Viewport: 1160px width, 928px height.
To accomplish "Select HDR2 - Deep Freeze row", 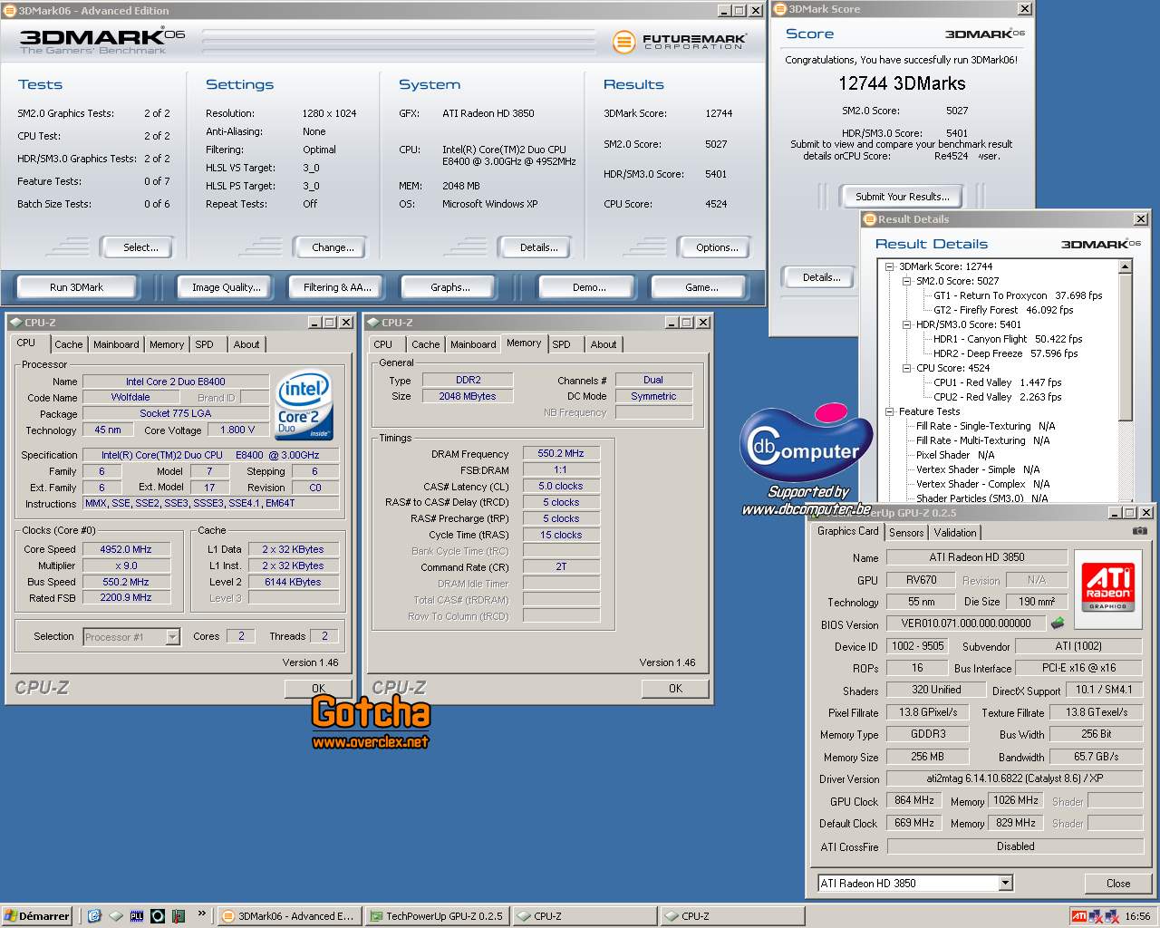I will (1006, 353).
